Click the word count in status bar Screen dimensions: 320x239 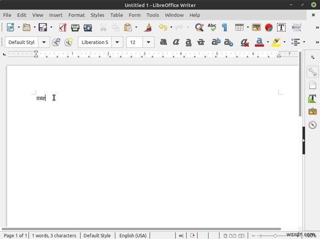click(x=54, y=235)
